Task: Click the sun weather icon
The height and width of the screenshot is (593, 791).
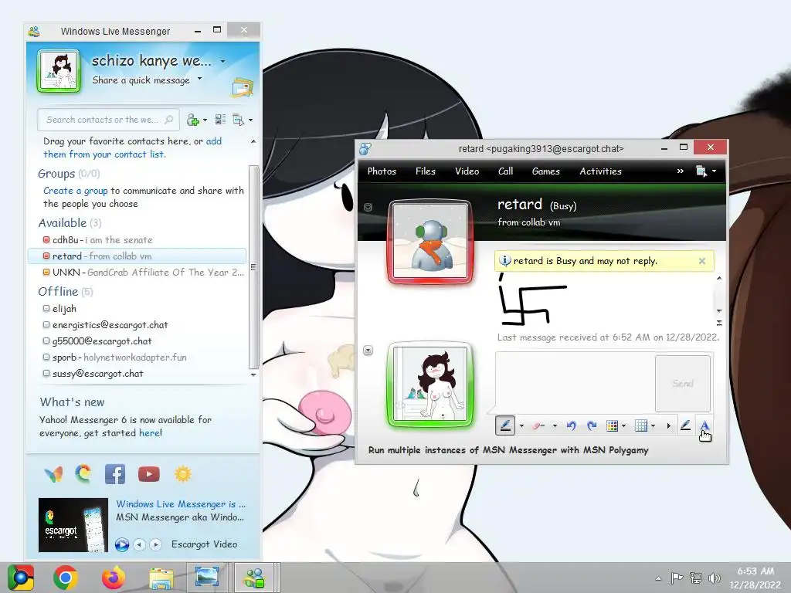Action: point(182,474)
